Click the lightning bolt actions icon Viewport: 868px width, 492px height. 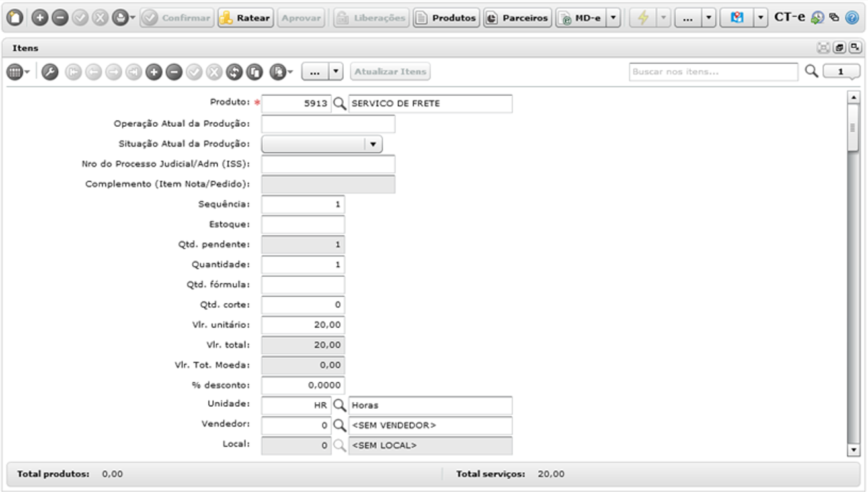coord(643,18)
